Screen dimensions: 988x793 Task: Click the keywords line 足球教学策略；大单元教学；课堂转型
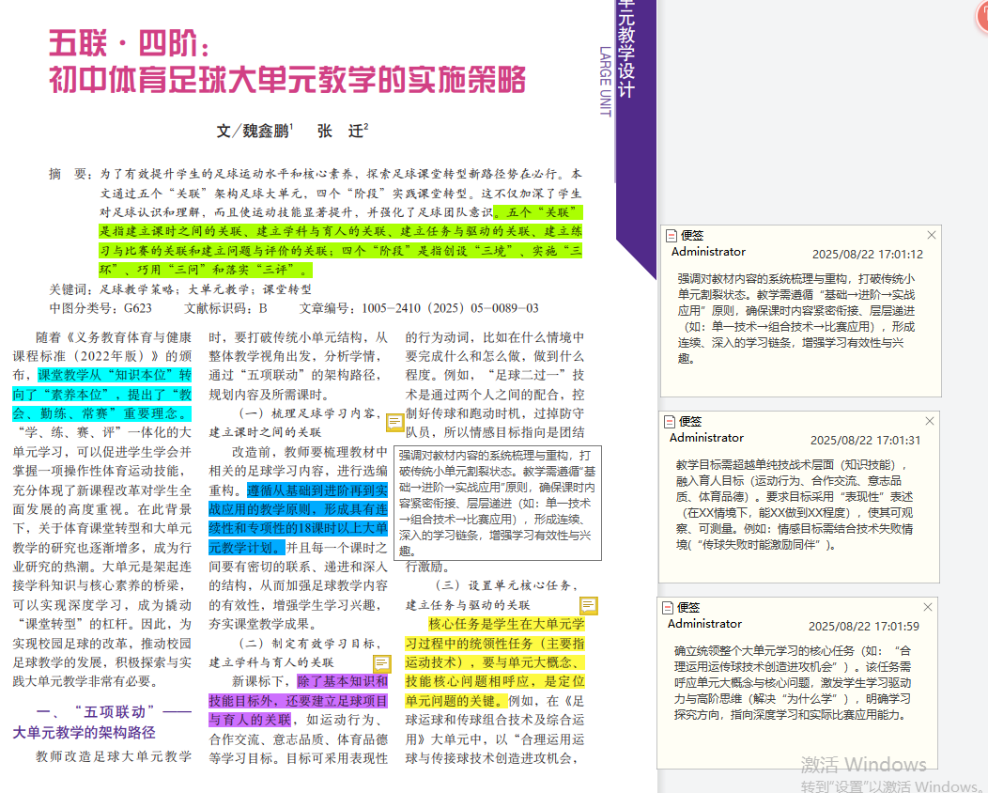coord(206,289)
